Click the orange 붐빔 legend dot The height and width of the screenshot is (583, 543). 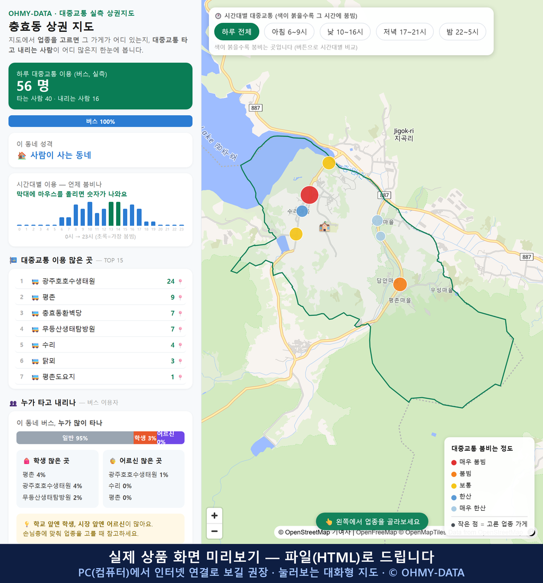[x=453, y=474]
